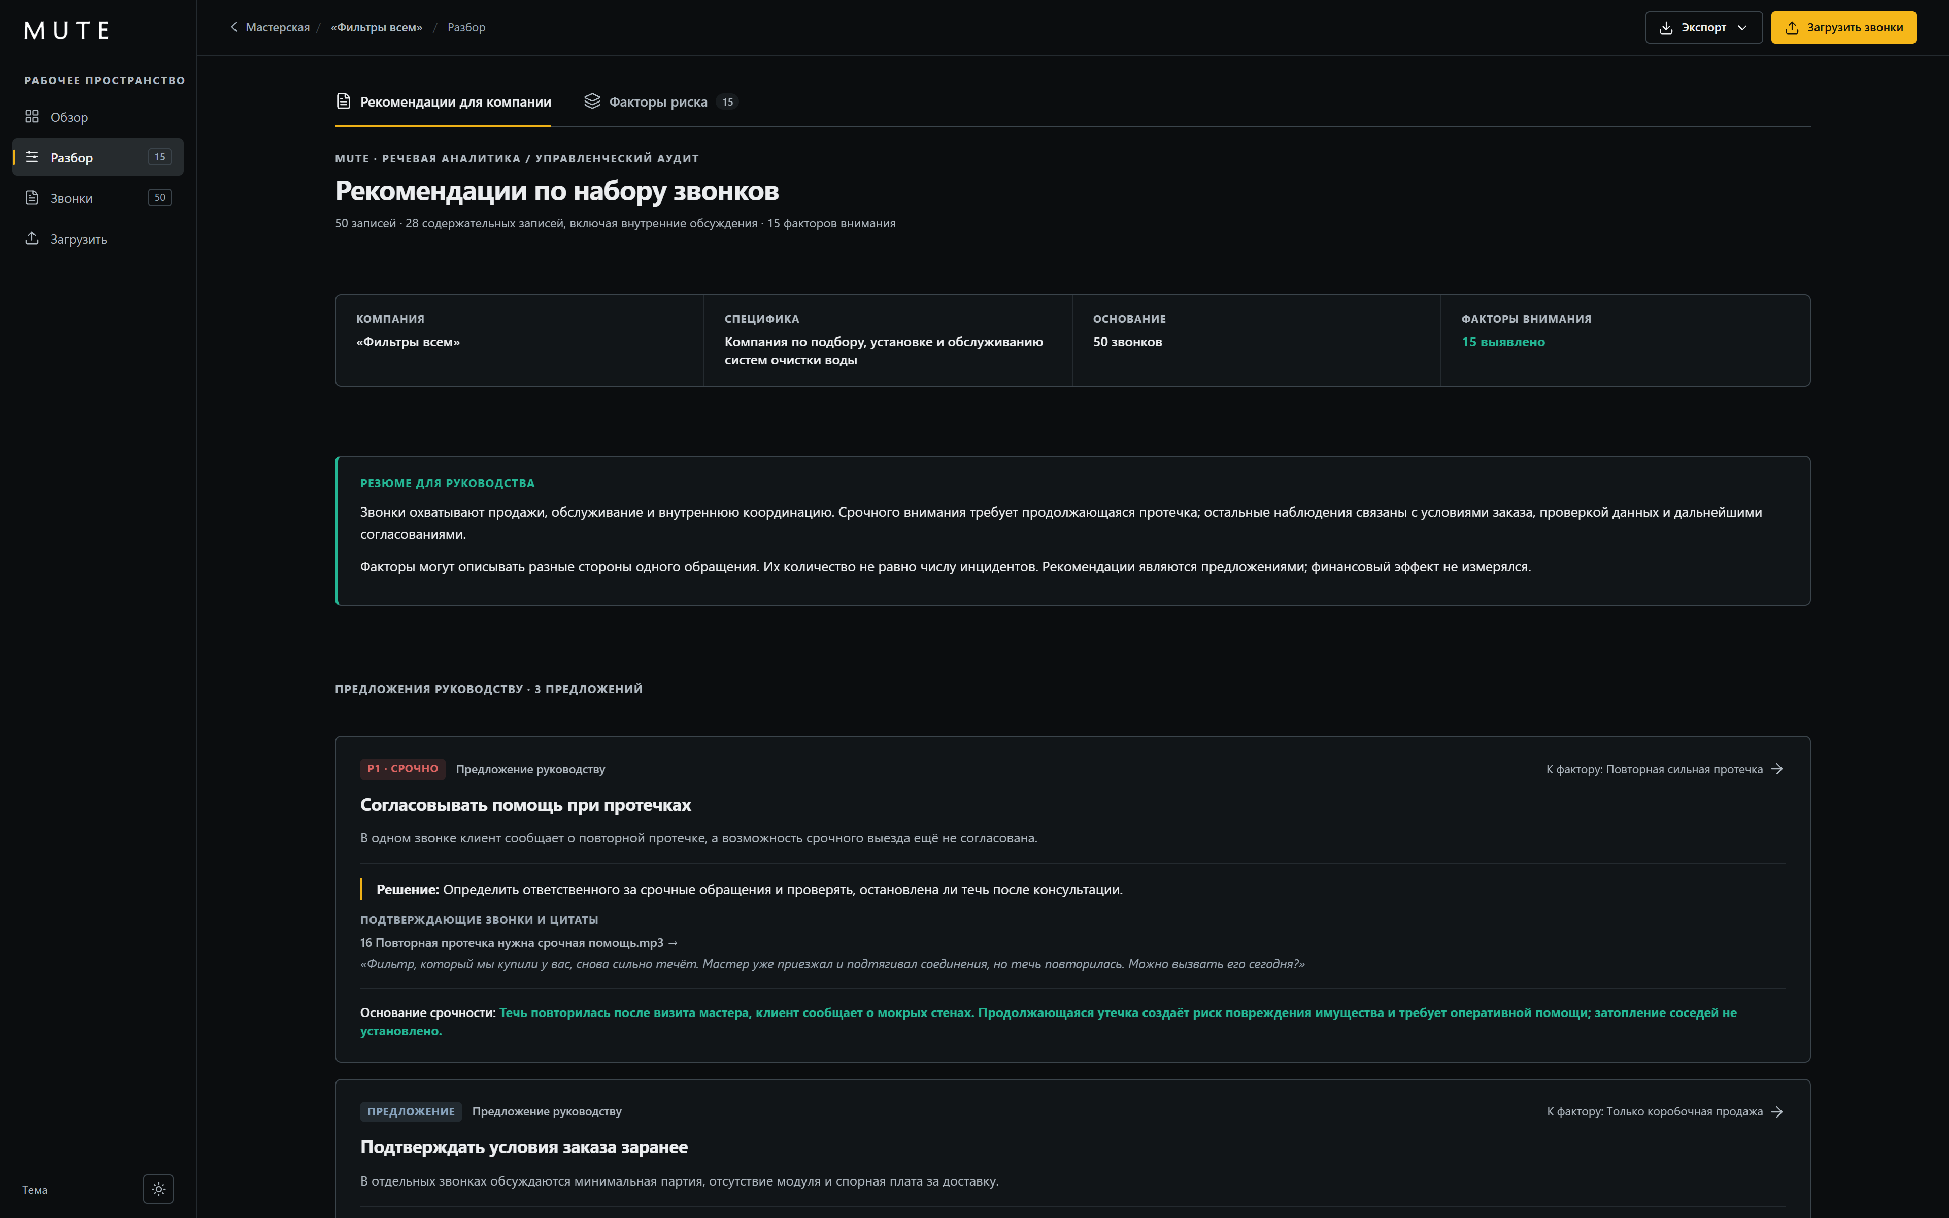Click the MUTE logo
Screen dimensions: 1949x1218
pos(67,30)
